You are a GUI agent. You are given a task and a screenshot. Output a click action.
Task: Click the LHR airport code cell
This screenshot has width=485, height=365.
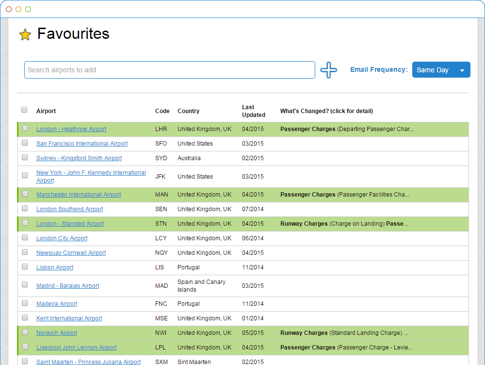[161, 129]
